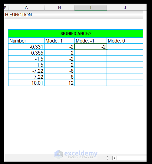Click the three-dot sheet tab divider handle
Screen dimensions: 152x164
point(107,158)
